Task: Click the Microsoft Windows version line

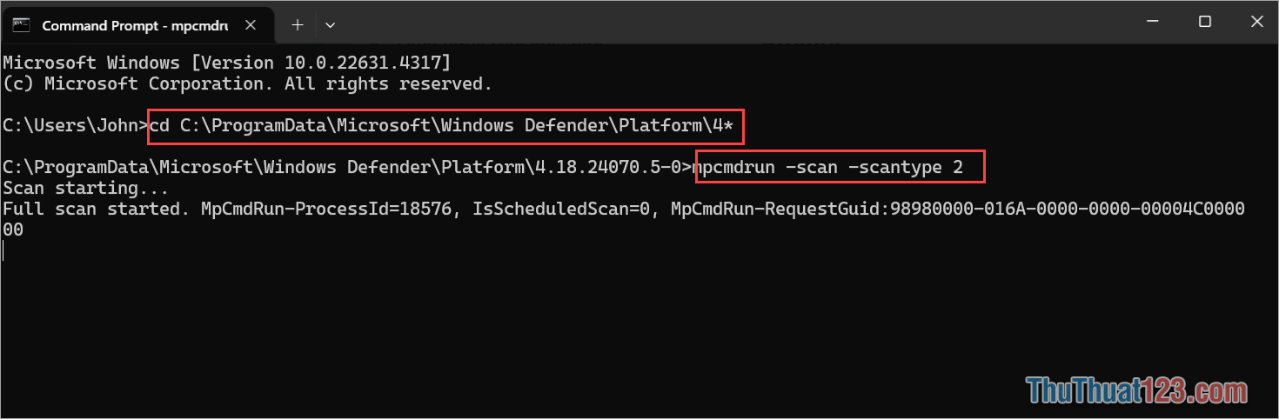Action: (x=226, y=63)
